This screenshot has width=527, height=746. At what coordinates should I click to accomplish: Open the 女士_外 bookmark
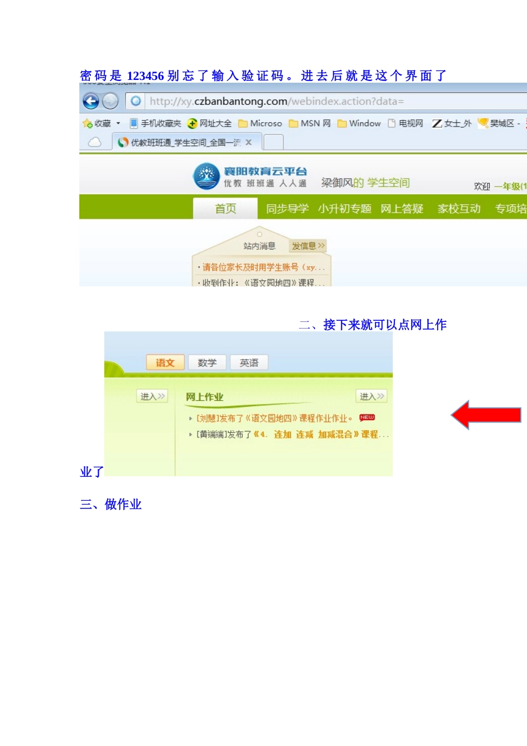(x=452, y=123)
